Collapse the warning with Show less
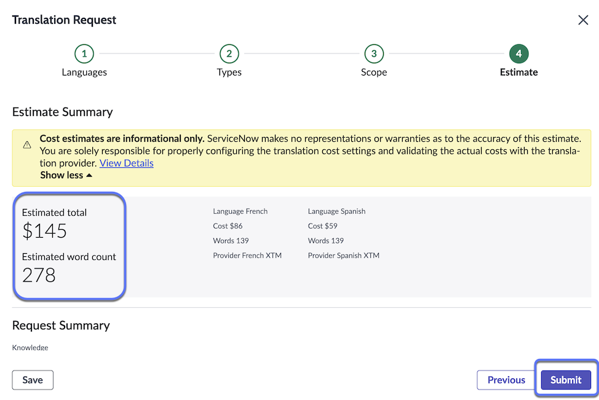This screenshot has height=400, width=599. [x=66, y=175]
